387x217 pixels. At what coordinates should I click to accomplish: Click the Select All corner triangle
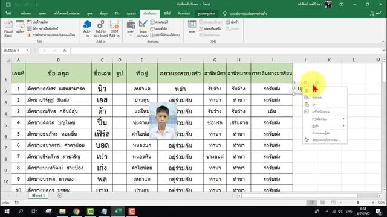pos(8,60)
